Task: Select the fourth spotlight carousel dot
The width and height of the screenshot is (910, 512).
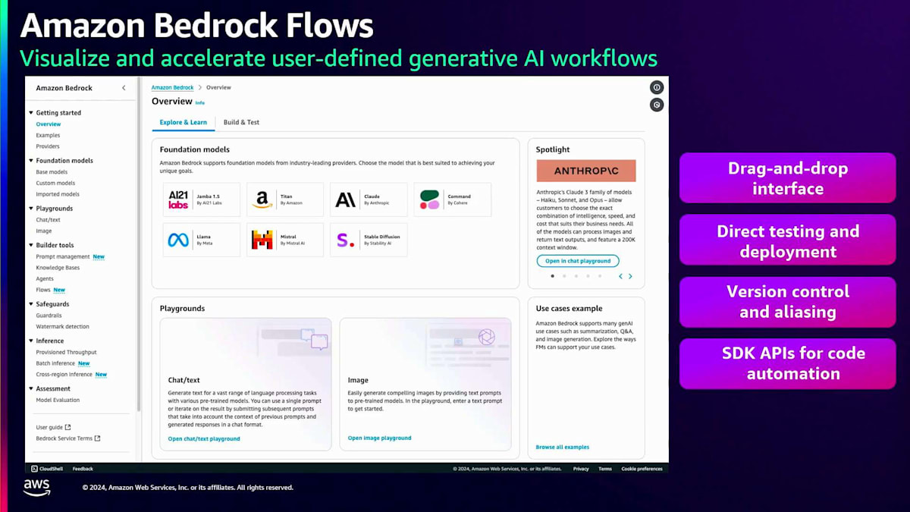Action: (x=588, y=276)
